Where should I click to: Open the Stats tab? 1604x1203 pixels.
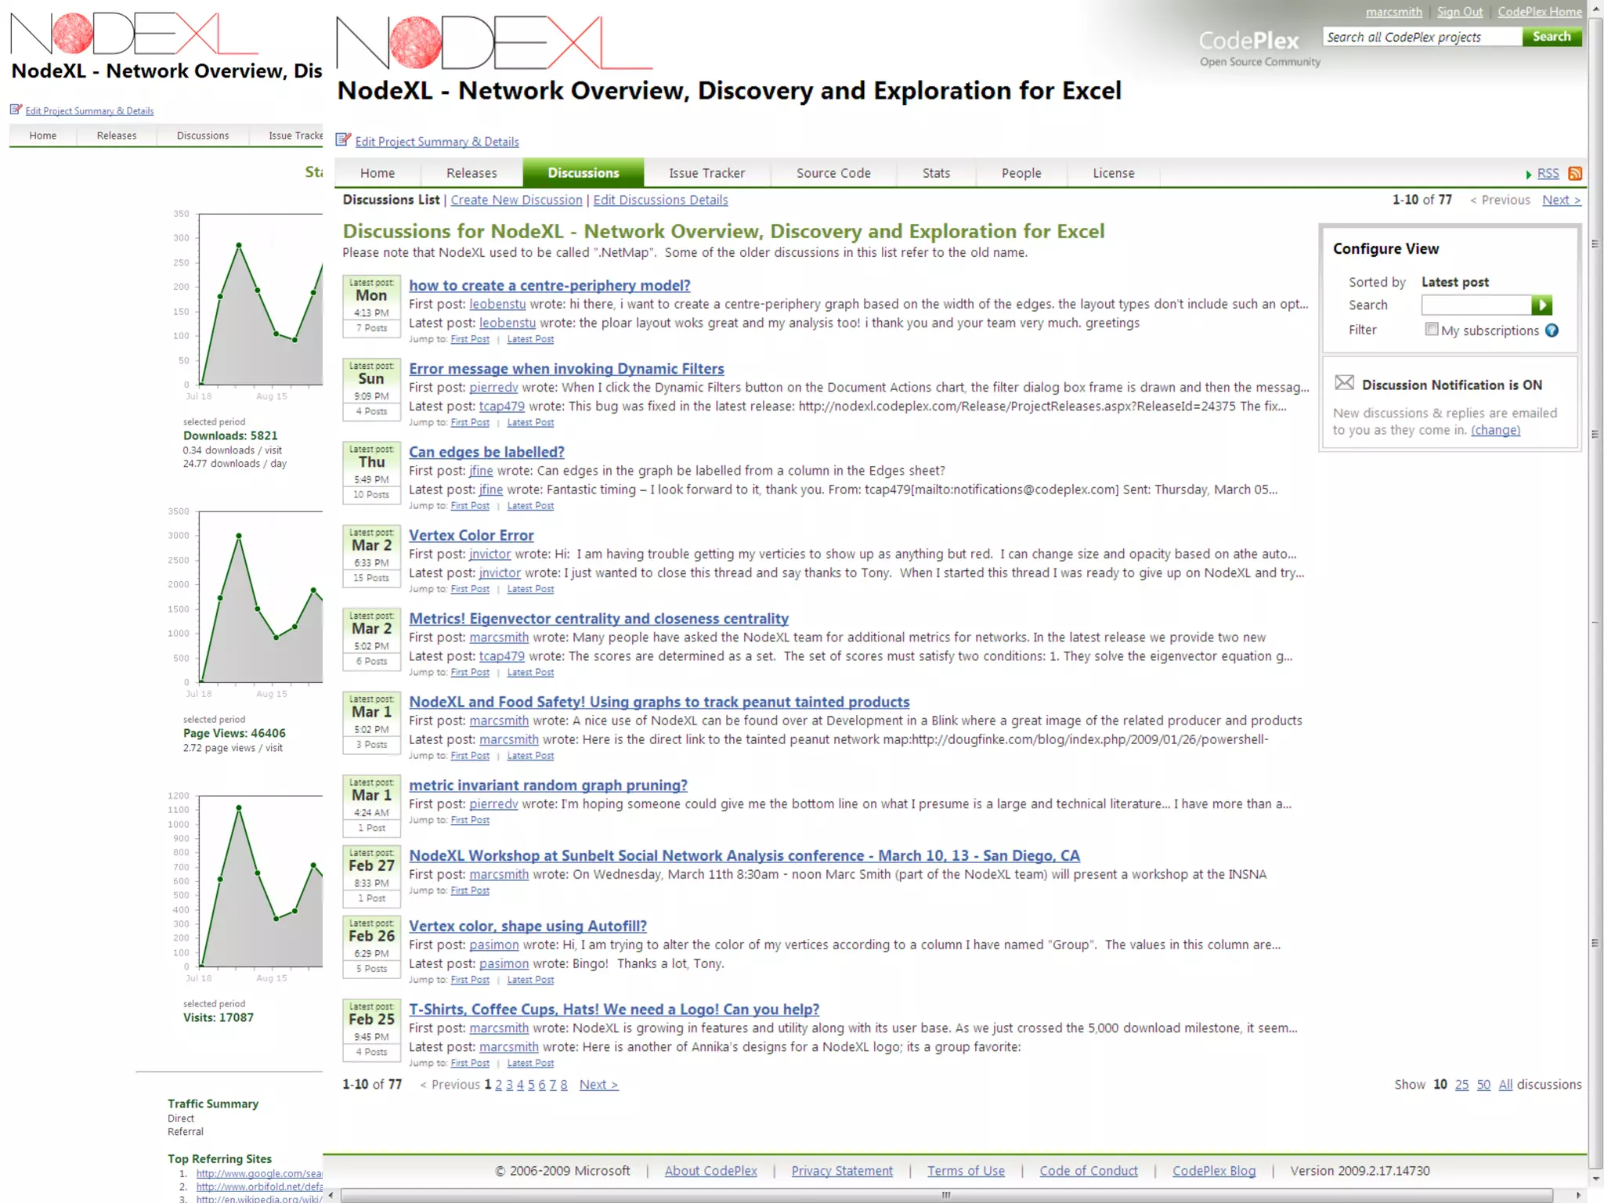click(936, 173)
